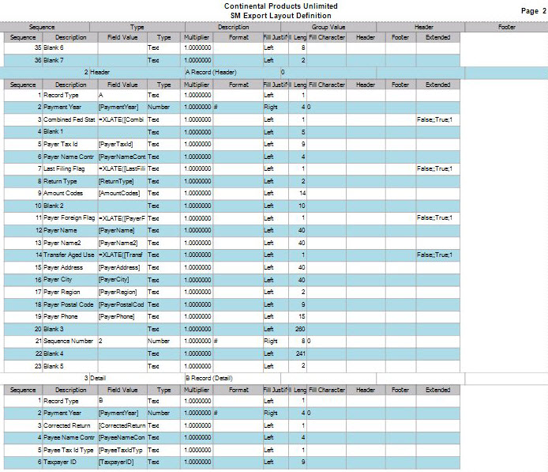Select the Payer Tax Id description cell
548x472 pixels.
61,145
